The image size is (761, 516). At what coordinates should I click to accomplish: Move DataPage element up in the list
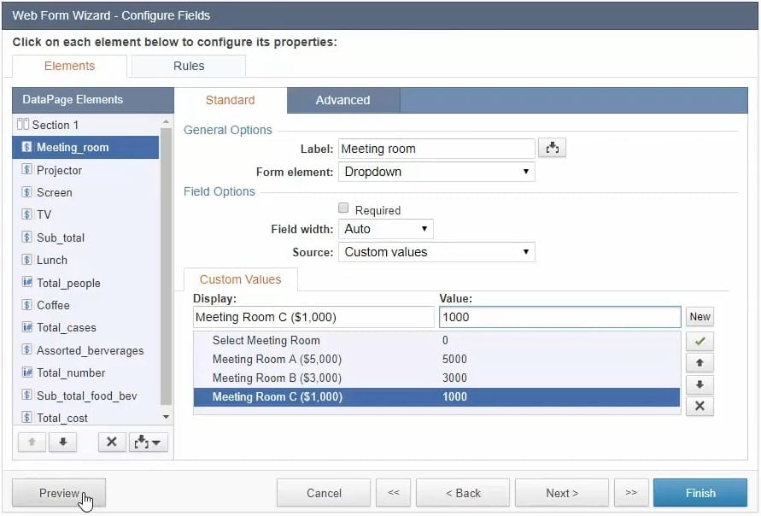coord(31,442)
